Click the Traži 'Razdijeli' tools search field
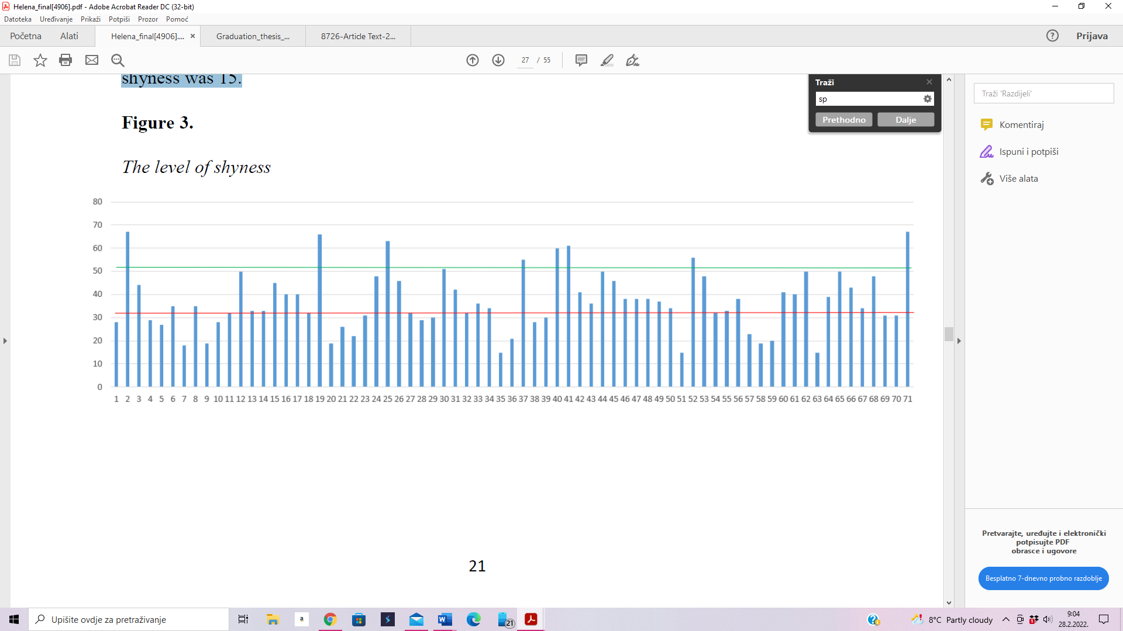The width and height of the screenshot is (1123, 631). click(x=1043, y=93)
